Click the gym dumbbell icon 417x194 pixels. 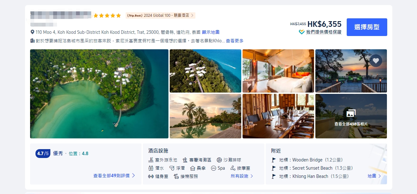[151, 176]
